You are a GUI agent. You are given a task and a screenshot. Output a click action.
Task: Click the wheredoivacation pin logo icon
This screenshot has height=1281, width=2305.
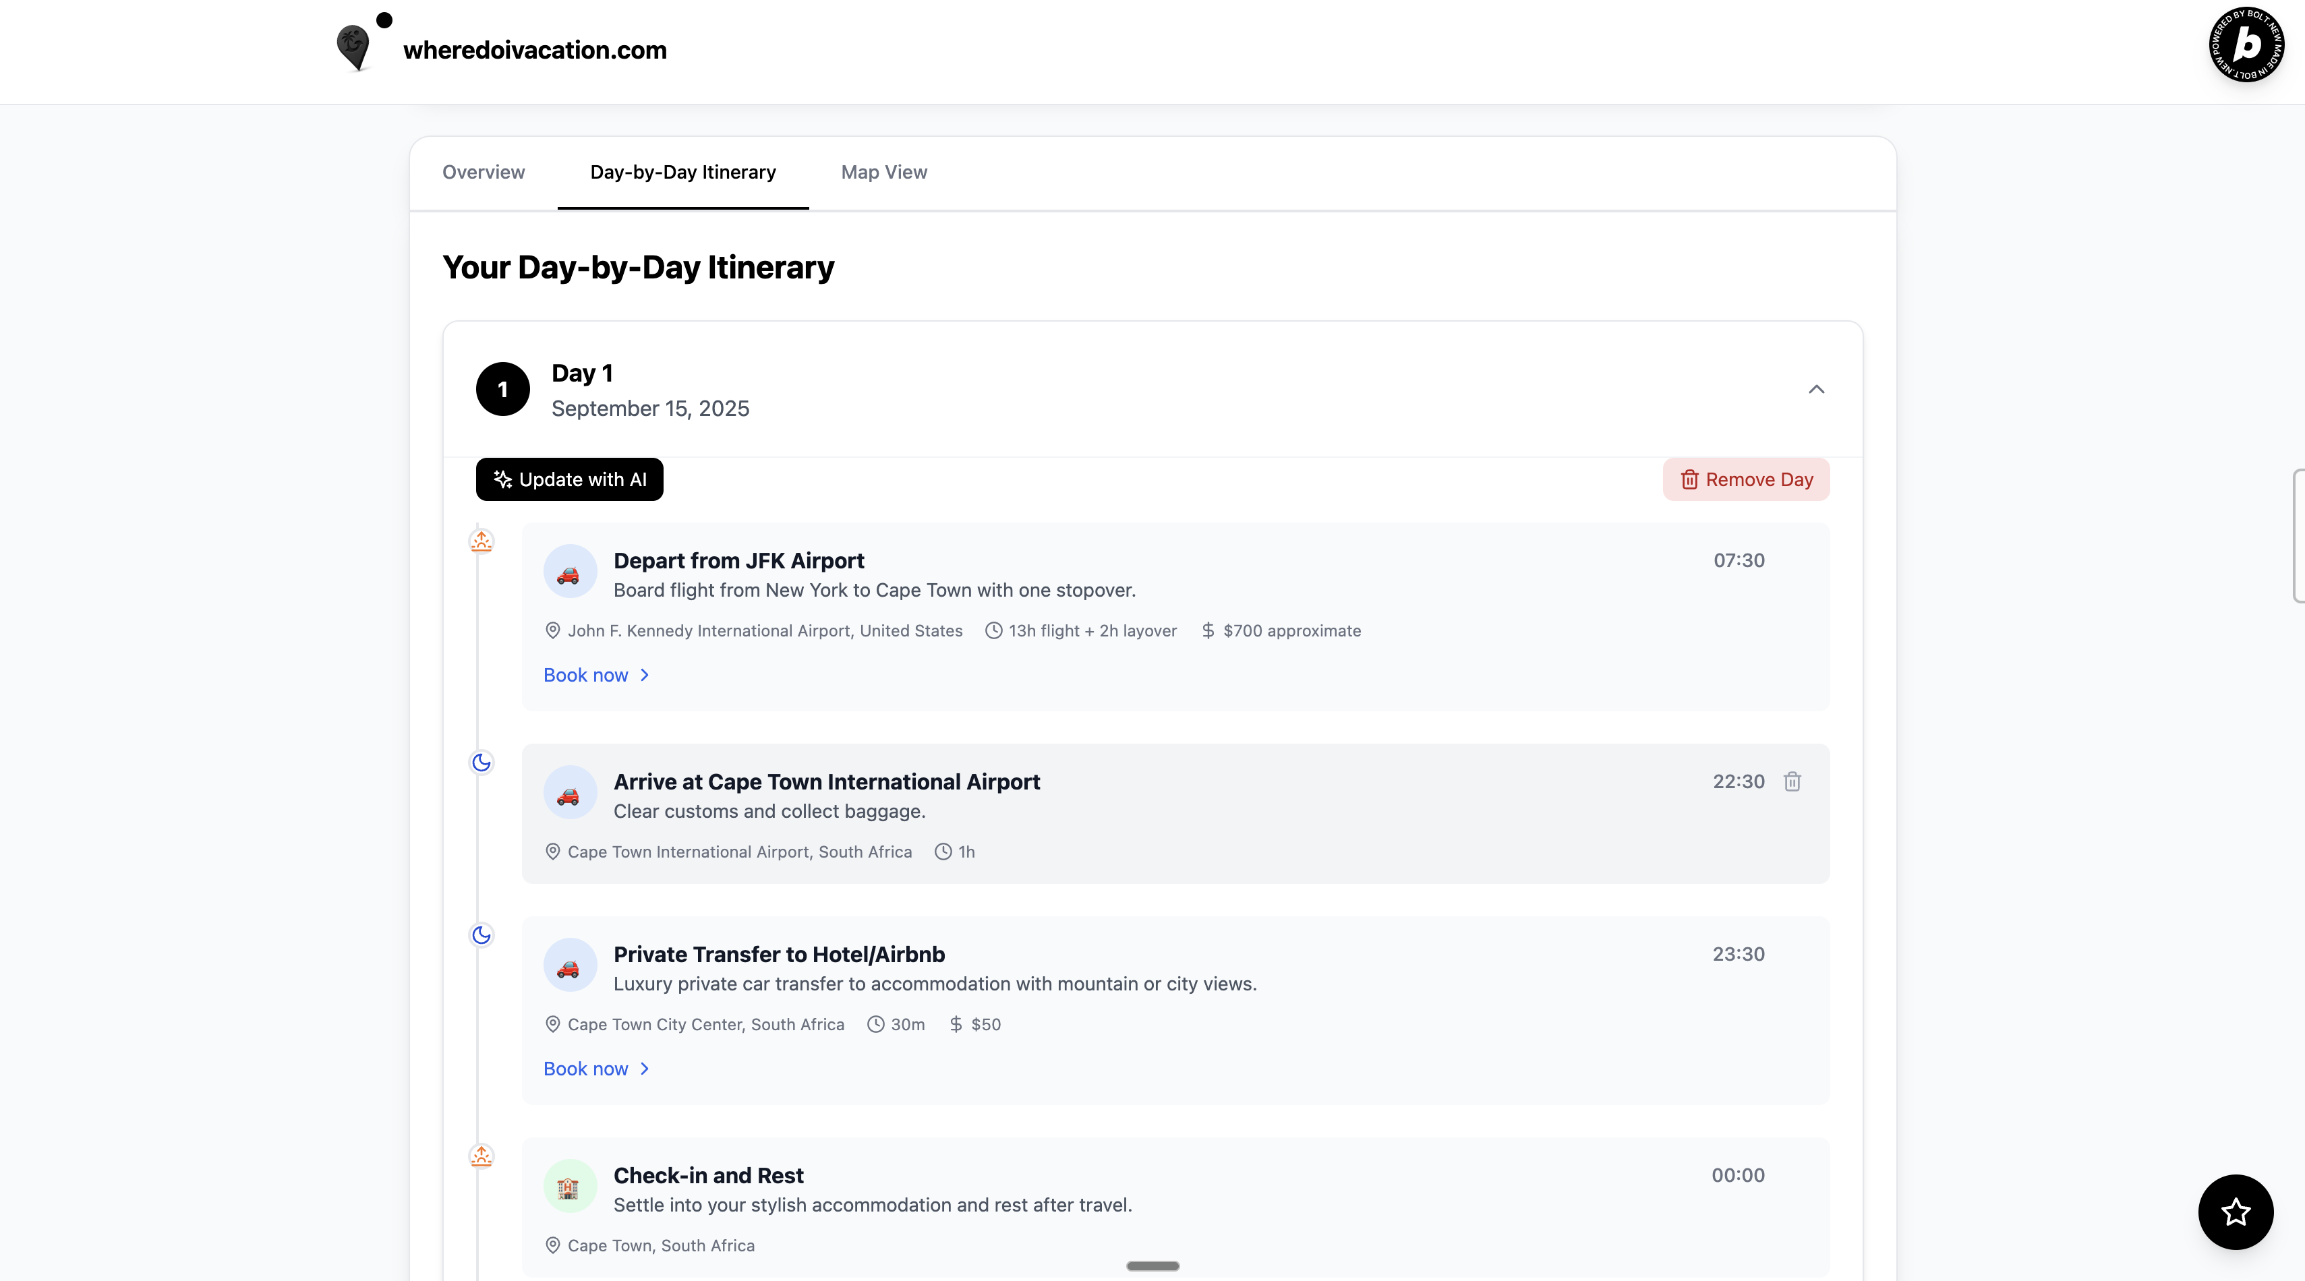click(x=354, y=47)
